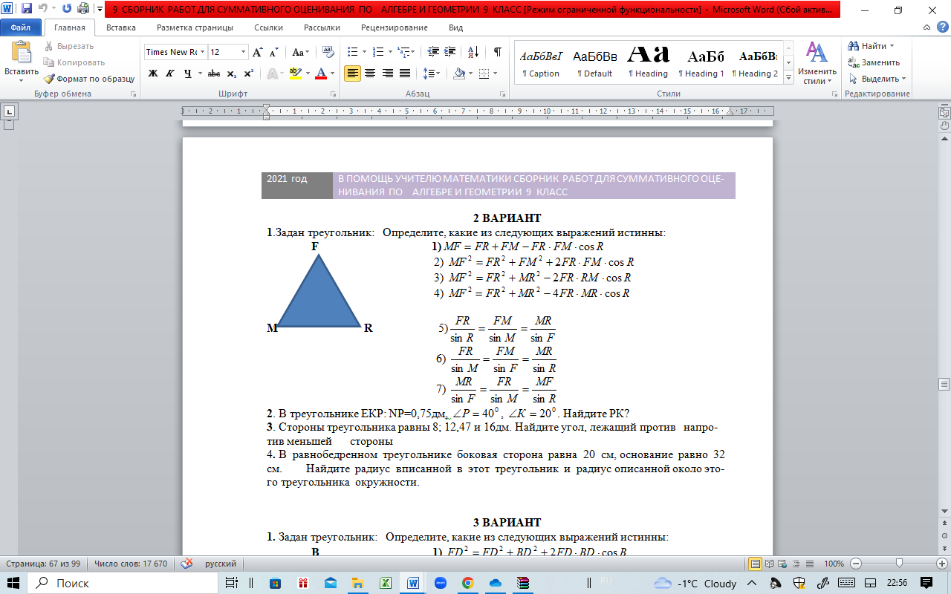The height and width of the screenshot is (594, 951).
Task: Center align text
Action: 369,74
